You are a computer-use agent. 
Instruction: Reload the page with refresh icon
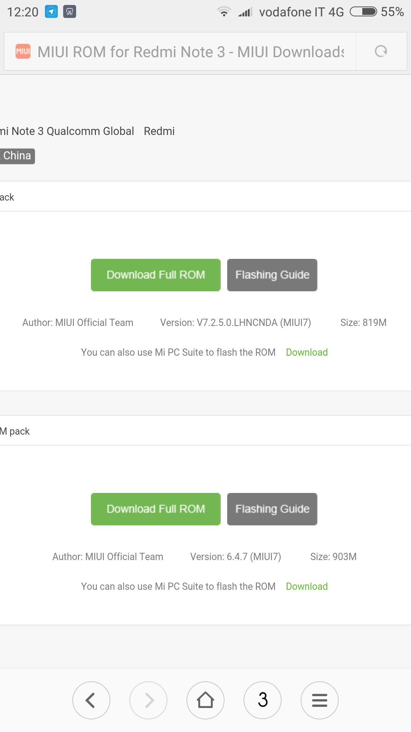tap(381, 51)
